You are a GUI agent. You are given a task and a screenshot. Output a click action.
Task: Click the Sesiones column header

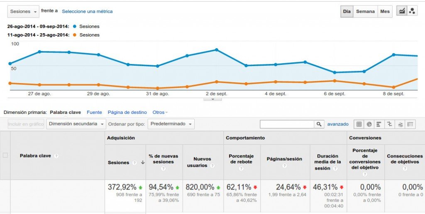pos(125,162)
